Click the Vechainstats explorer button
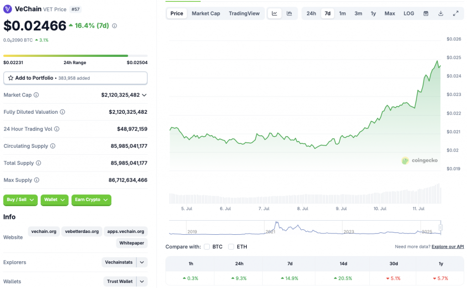Viewport: 467px width, 288px height. tap(119, 262)
